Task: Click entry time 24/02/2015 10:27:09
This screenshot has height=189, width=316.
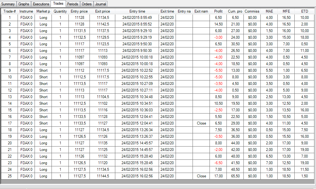Action: click(x=137, y=84)
